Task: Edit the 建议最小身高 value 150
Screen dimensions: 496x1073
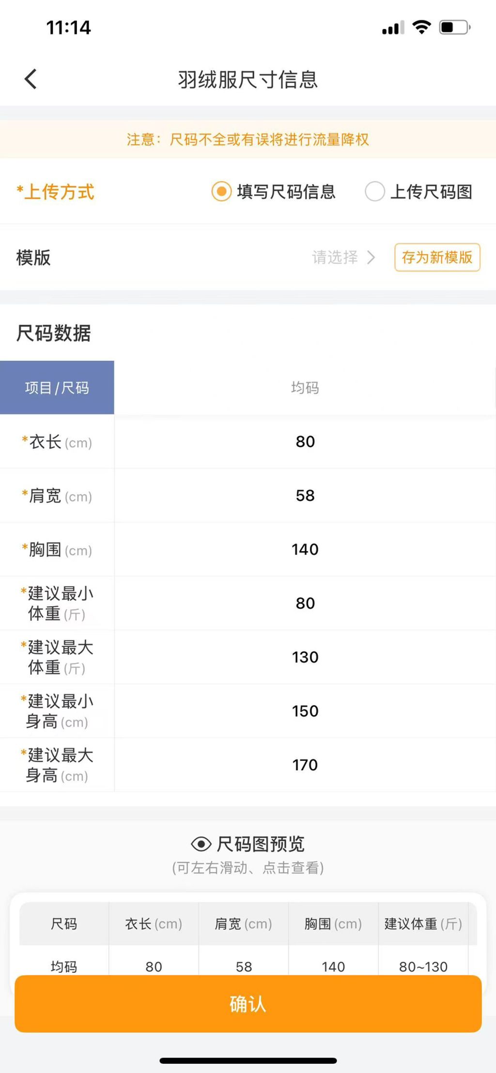Action: (305, 711)
